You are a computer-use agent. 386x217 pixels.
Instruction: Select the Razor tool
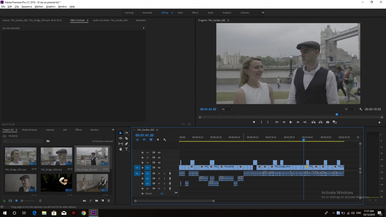pyautogui.click(x=126, y=138)
